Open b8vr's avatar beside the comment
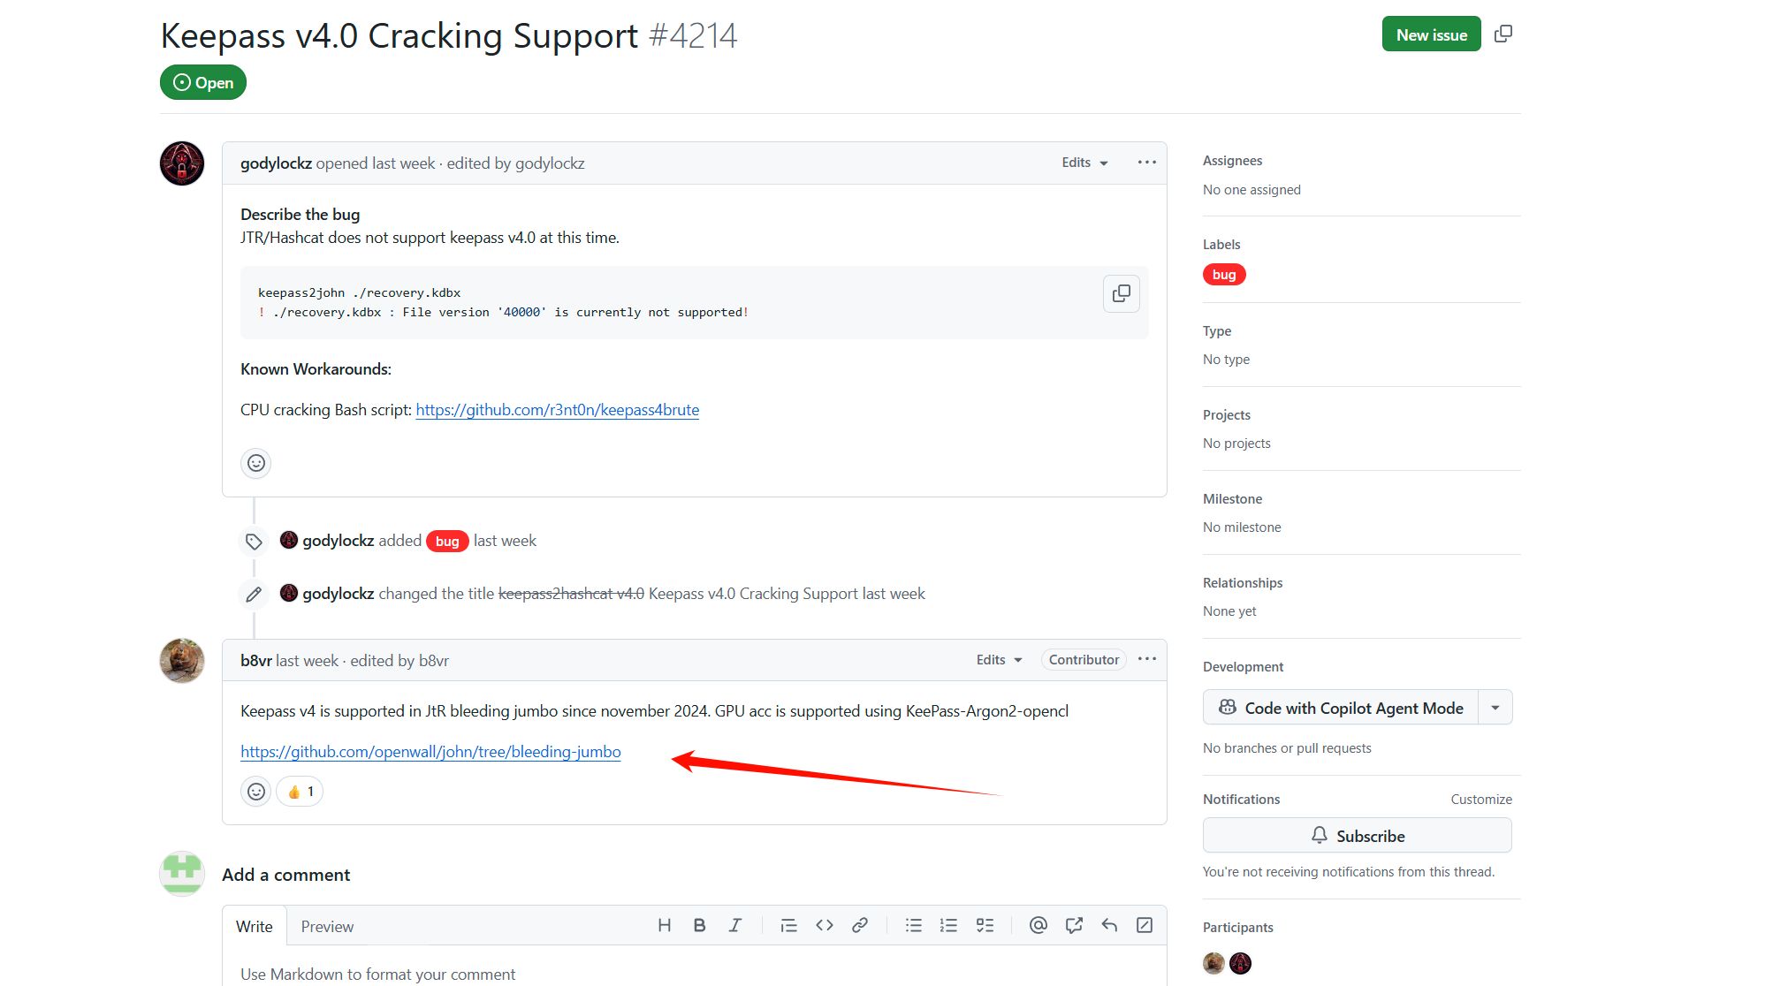The image size is (1765, 986). tap(182, 661)
